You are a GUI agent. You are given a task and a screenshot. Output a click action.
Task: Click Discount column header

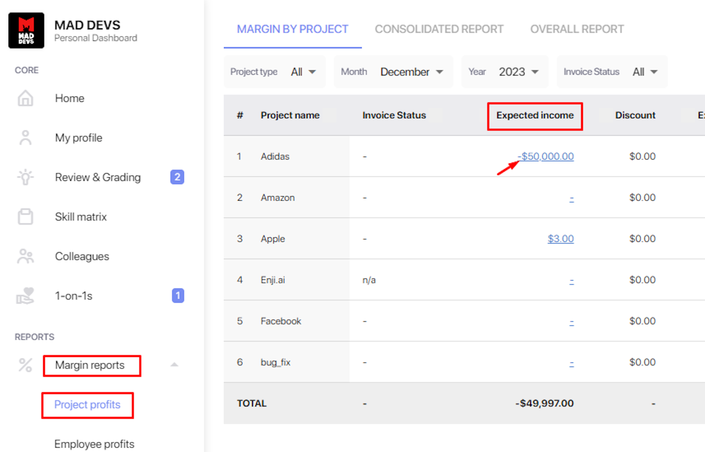[x=635, y=115]
